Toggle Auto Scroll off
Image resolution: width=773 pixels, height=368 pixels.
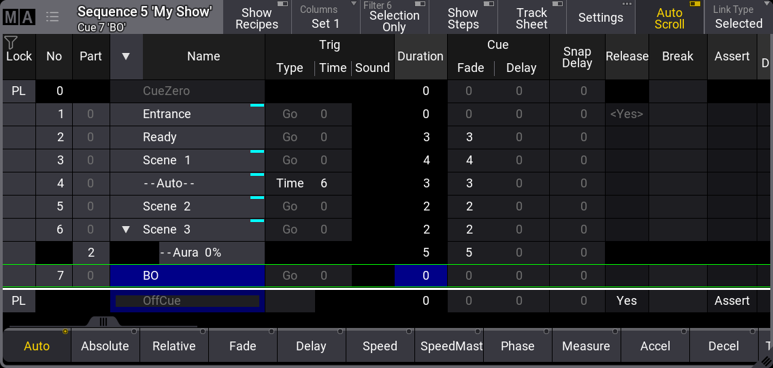[x=669, y=18]
